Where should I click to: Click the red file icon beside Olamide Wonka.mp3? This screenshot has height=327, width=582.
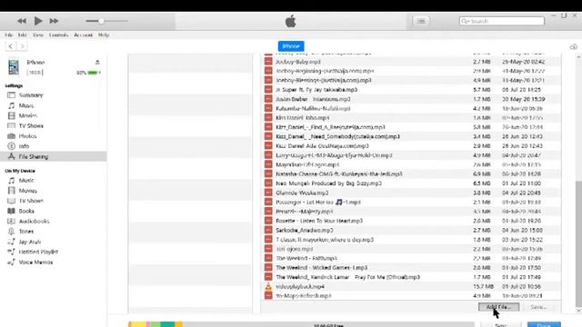(x=268, y=193)
